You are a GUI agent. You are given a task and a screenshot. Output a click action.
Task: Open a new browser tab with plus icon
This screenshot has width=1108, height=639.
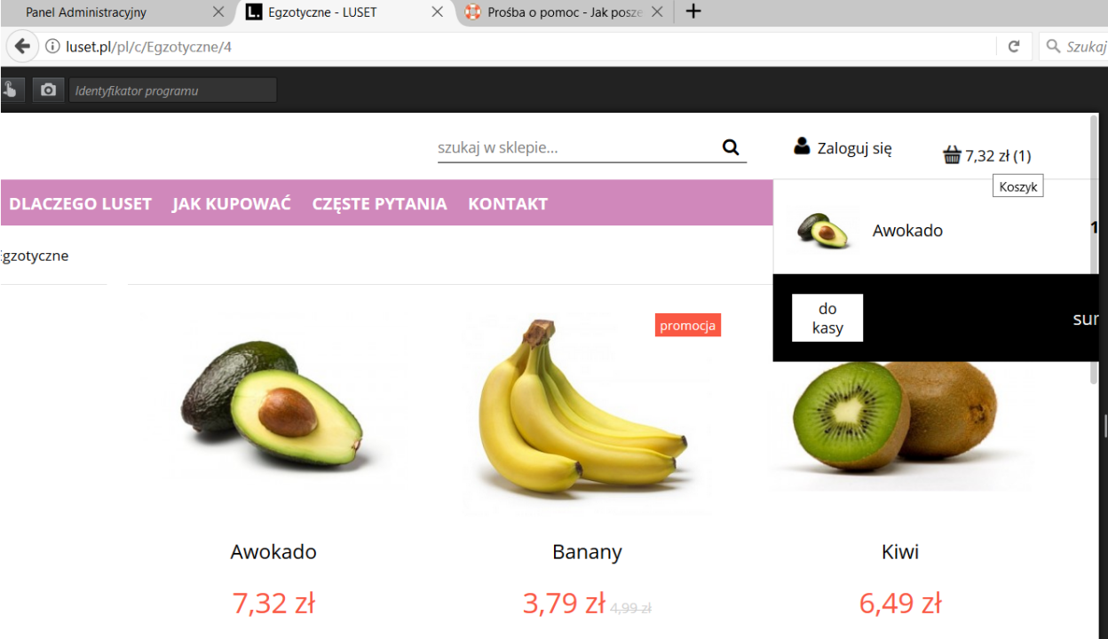(694, 12)
